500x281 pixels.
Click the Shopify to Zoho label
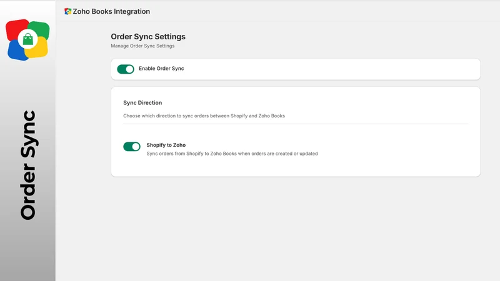tap(166, 145)
